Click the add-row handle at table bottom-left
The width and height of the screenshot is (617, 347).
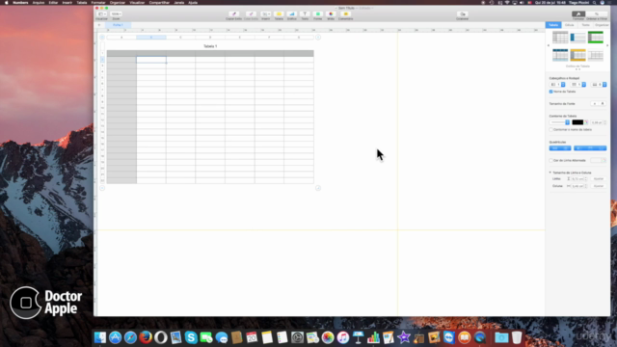(x=102, y=188)
